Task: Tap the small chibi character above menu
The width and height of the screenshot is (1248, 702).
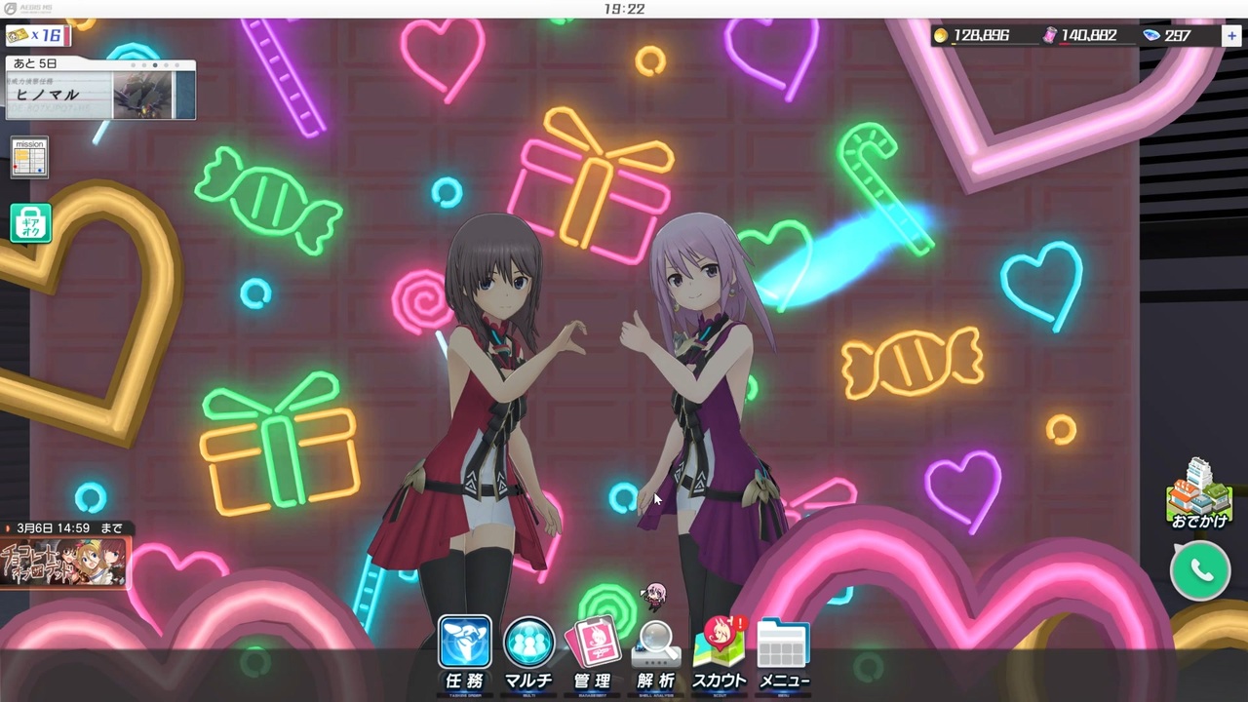Action: click(654, 596)
